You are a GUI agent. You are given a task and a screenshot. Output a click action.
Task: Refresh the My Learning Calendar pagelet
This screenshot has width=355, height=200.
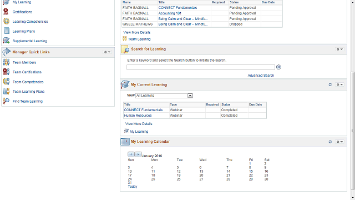point(330,142)
